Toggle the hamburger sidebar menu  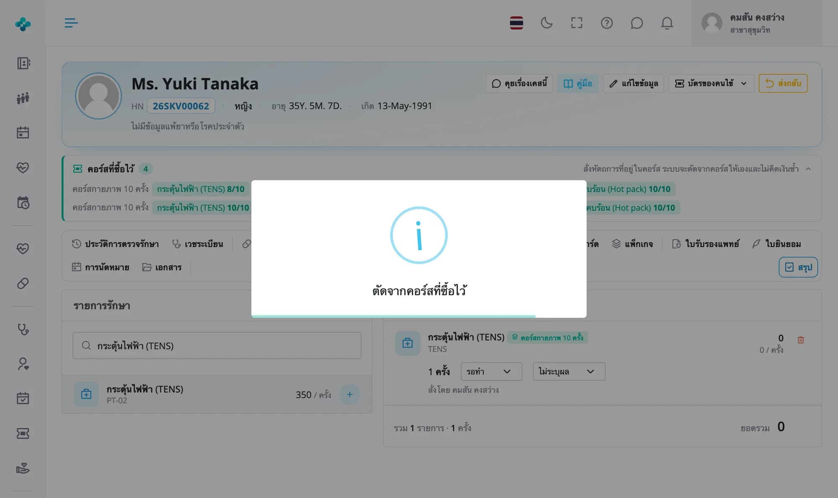(71, 23)
